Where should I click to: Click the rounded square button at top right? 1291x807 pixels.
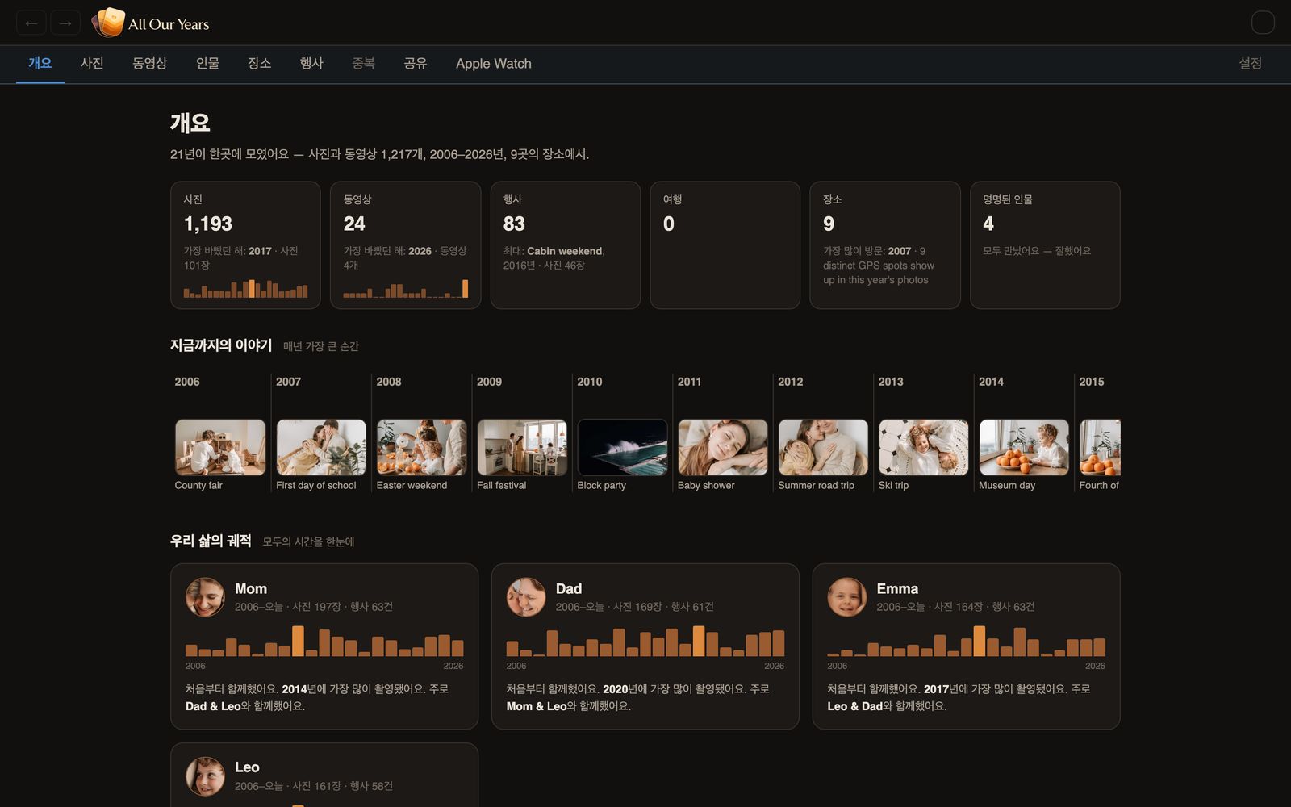[1263, 23]
